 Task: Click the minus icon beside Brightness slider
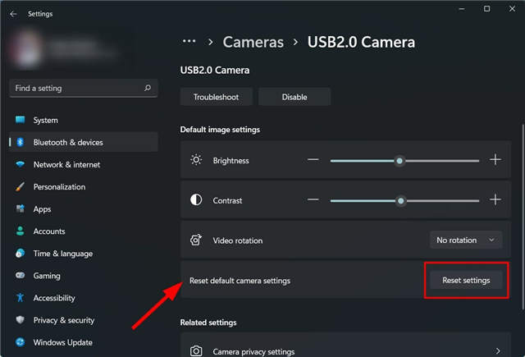tap(313, 160)
